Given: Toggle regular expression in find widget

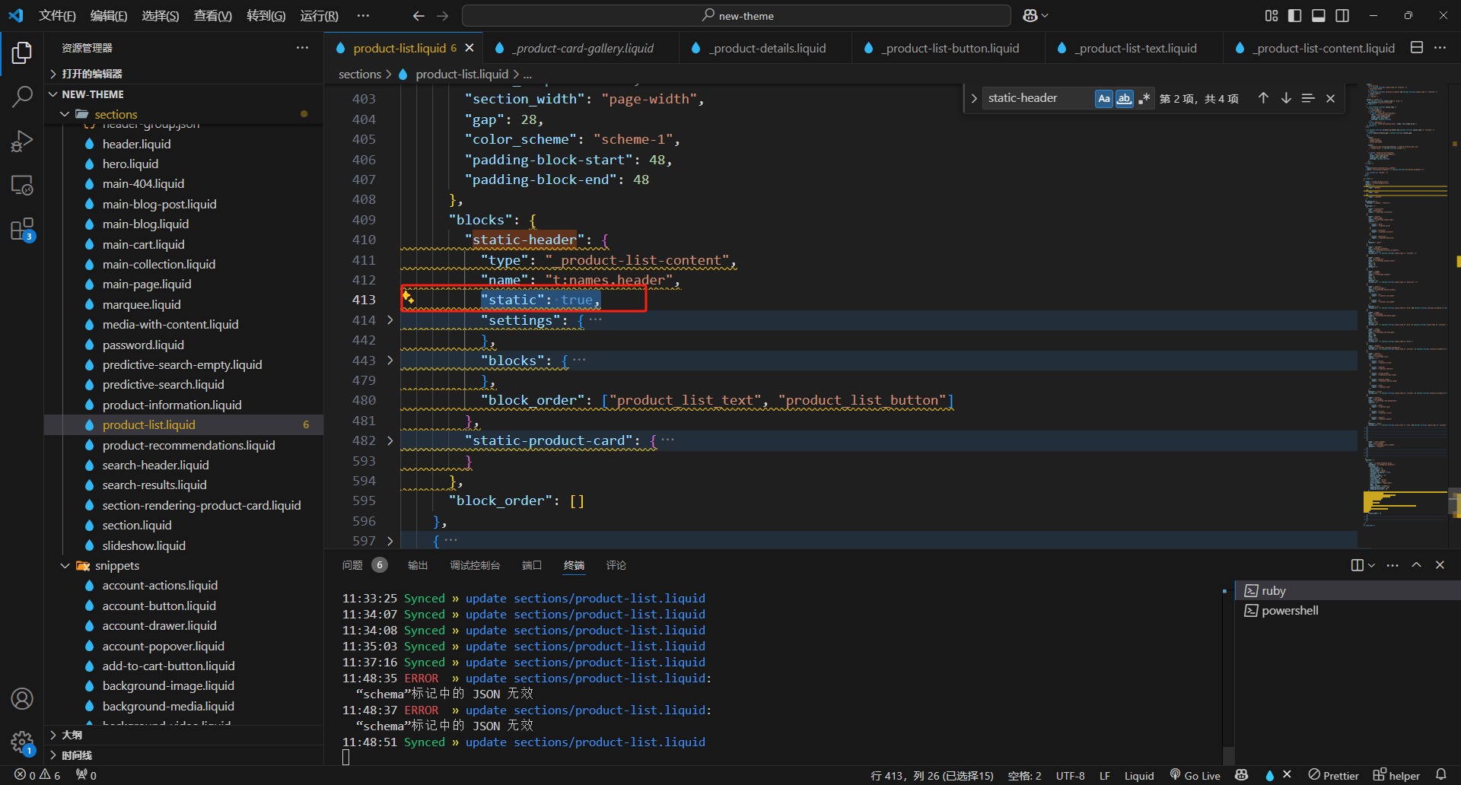Looking at the screenshot, I should coord(1144,98).
